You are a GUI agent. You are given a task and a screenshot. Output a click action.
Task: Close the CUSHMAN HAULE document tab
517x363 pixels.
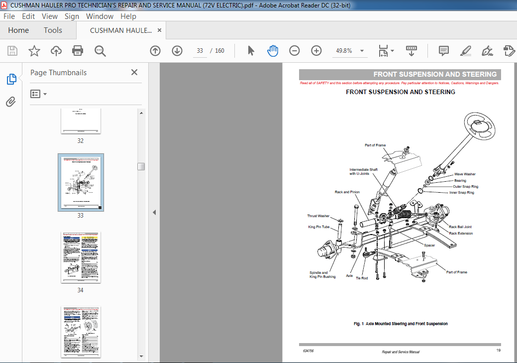pyautogui.click(x=159, y=30)
